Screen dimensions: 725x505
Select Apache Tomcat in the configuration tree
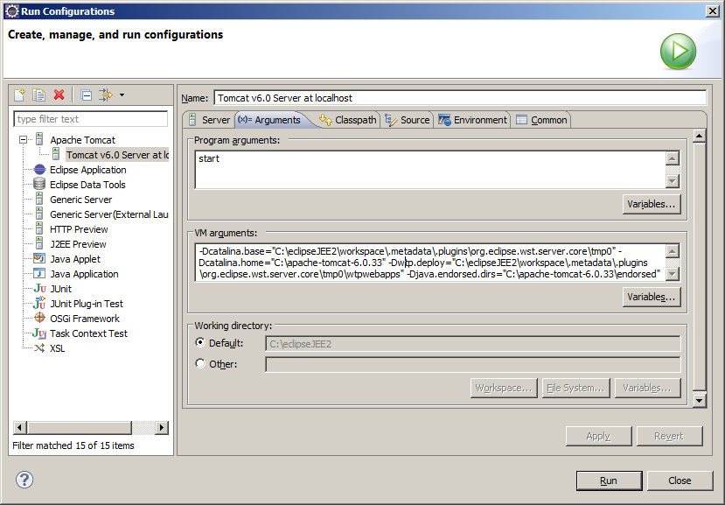[82, 140]
